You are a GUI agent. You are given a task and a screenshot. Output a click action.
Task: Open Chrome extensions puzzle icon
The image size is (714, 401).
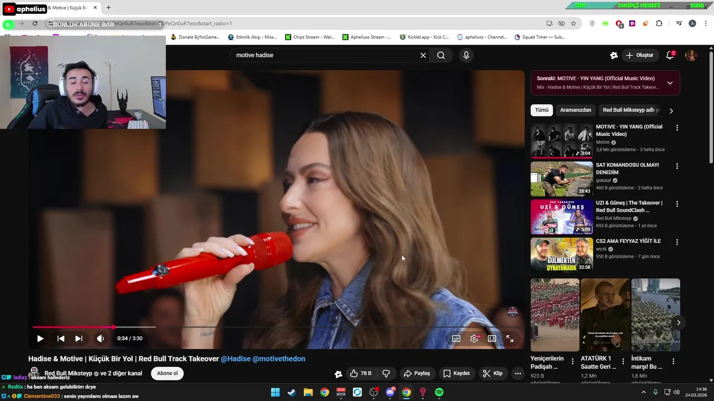659,23
